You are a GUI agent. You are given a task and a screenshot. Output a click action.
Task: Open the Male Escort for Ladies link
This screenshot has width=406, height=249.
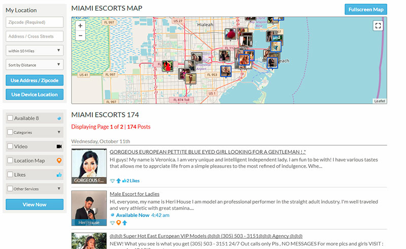click(134, 194)
